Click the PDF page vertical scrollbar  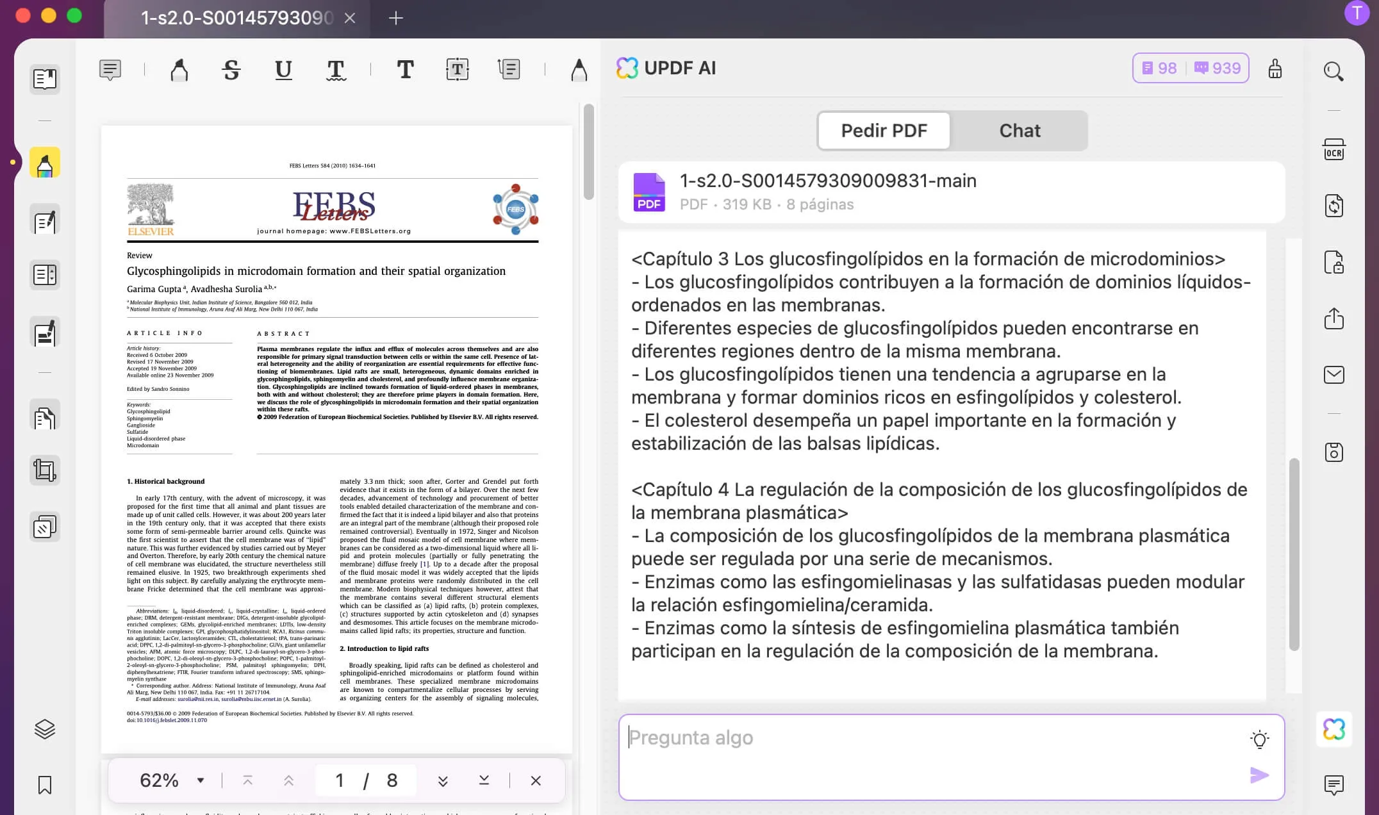click(x=588, y=152)
